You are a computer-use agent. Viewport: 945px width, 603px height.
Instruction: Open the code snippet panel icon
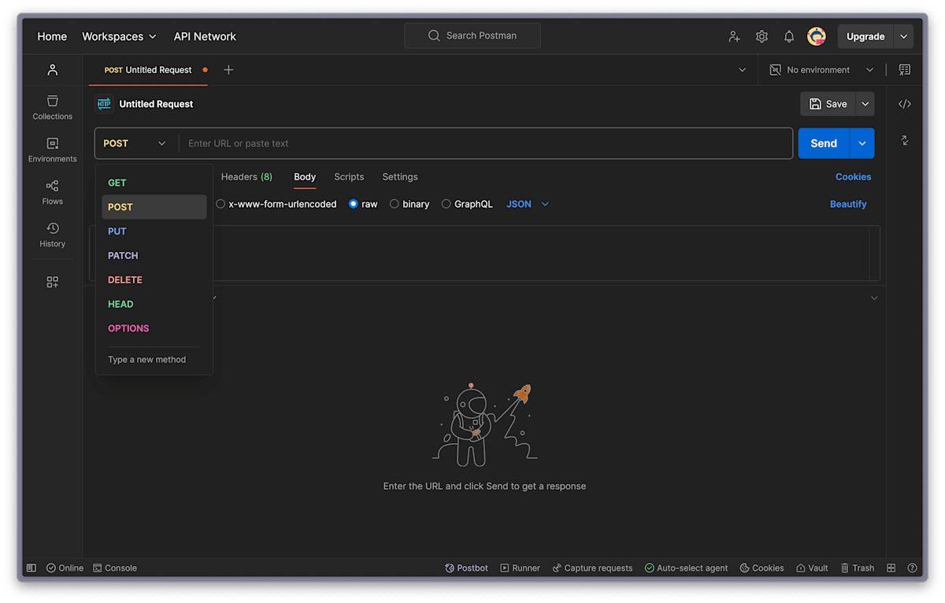click(x=905, y=104)
